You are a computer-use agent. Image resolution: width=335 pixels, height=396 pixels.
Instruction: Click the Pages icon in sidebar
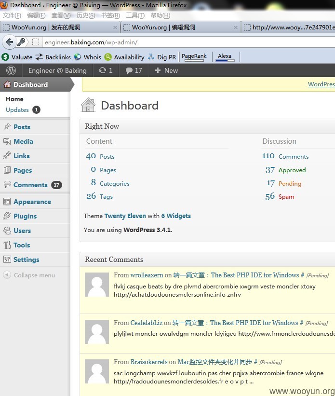pyautogui.click(x=7, y=170)
